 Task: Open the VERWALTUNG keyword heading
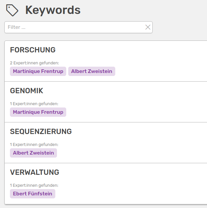click(34, 173)
